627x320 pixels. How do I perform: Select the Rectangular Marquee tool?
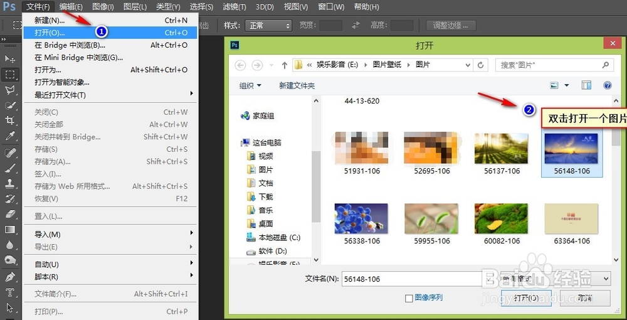coord(9,75)
